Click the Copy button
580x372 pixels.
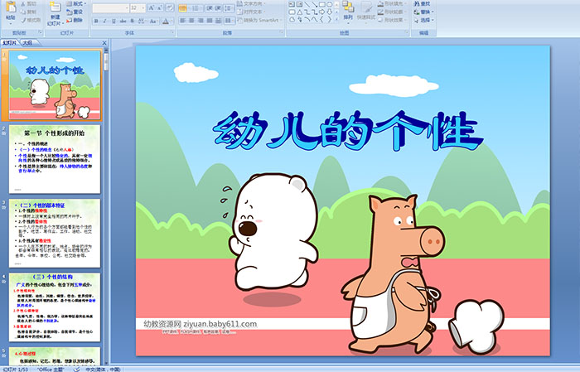(x=29, y=12)
